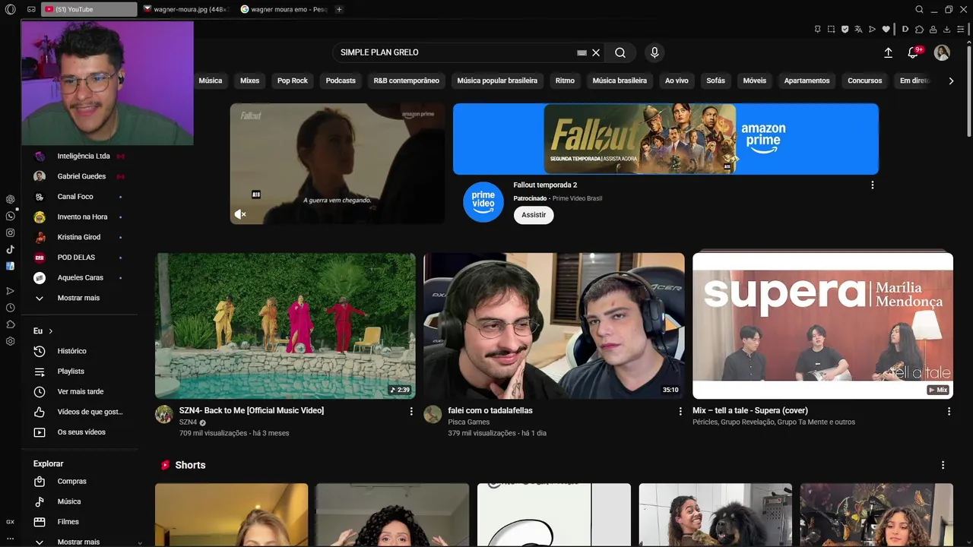Open Opera sidebar settings gear
The height and width of the screenshot is (547, 973).
coord(11,341)
